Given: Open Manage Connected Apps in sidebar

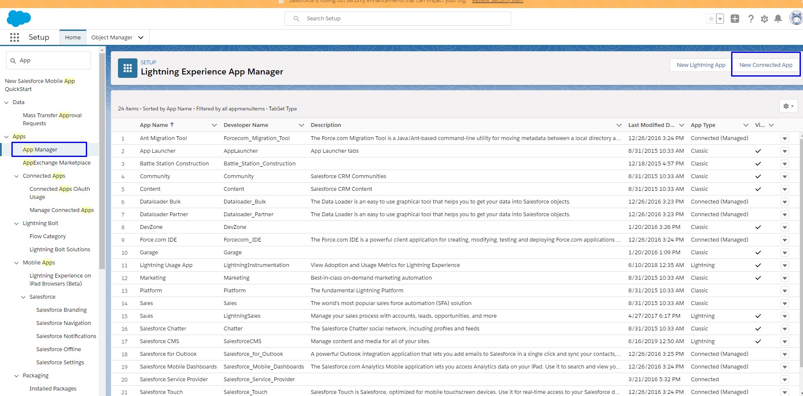Looking at the screenshot, I should [62, 210].
